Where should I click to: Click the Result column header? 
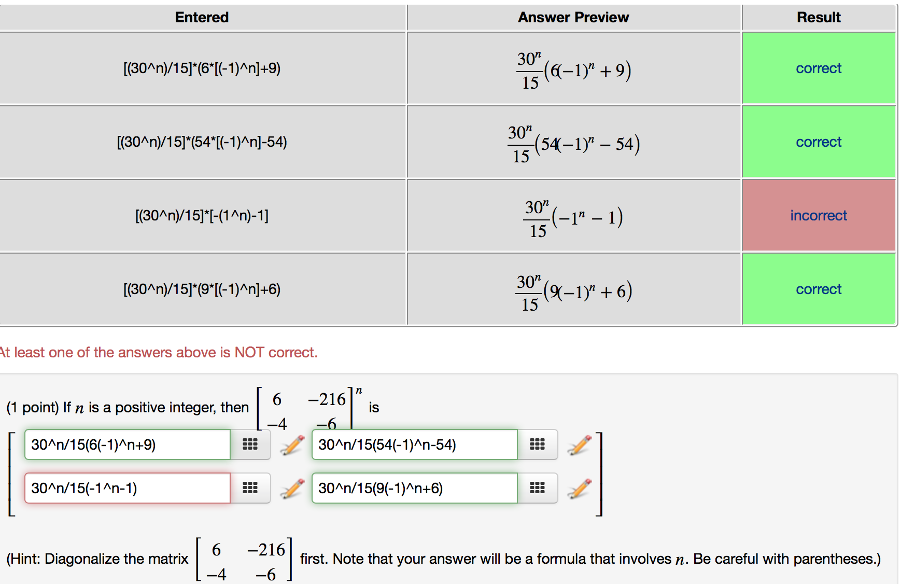pyautogui.click(x=819, y=17)
